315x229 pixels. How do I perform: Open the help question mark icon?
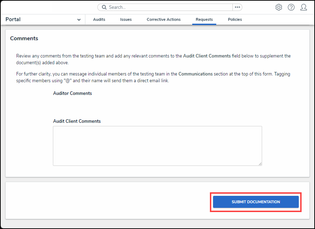291,7
